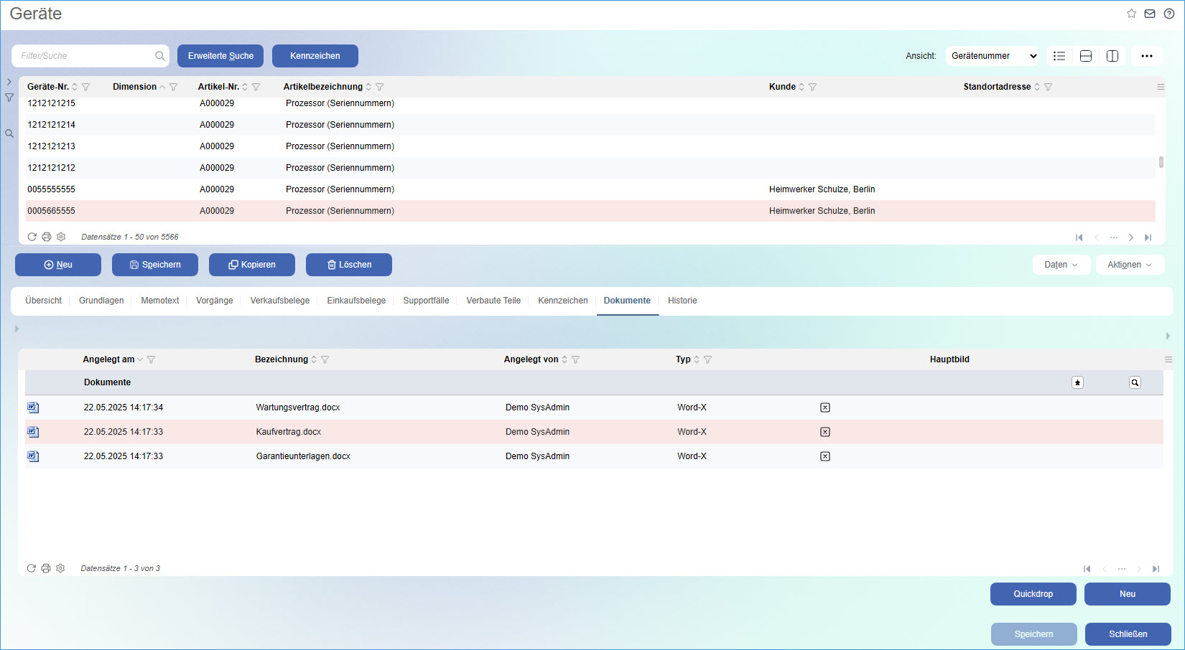1185x650 pixels.
Task: Expand the Aktionen dropdown menu
Action: tap(1129, 265)
